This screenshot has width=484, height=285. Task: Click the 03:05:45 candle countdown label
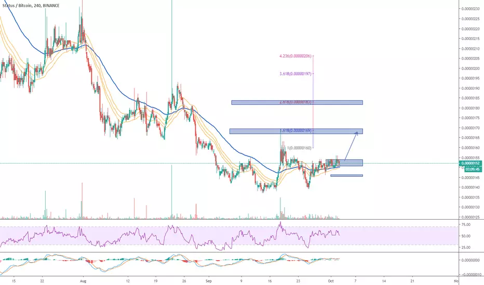click(x=472, y=169)
